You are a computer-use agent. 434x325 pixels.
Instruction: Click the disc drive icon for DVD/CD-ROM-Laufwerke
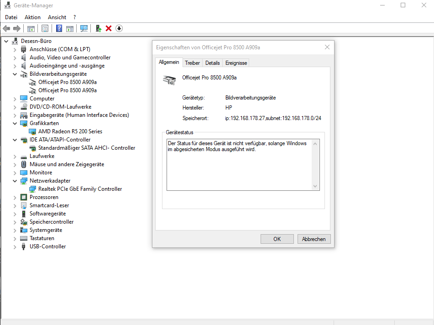24,107
